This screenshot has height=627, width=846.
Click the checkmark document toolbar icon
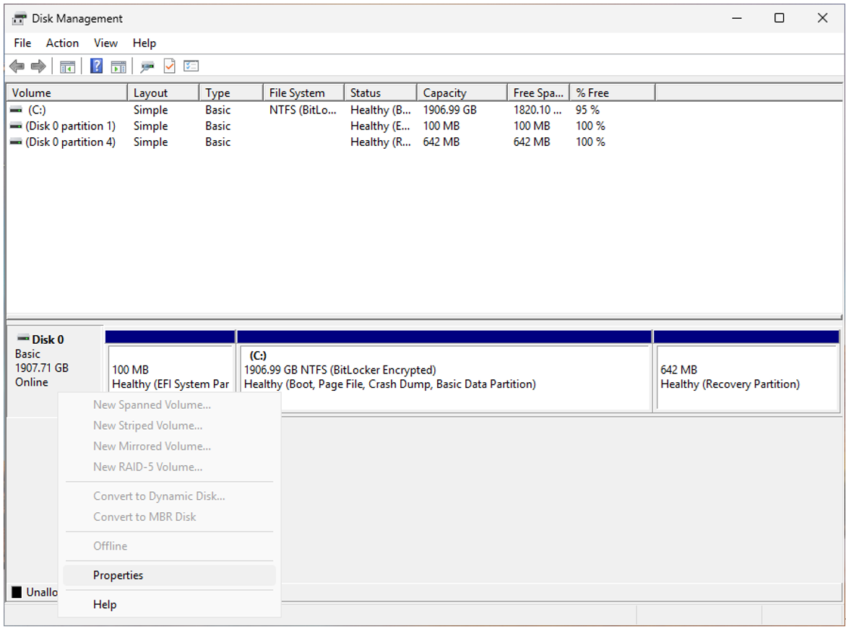pyautogui.click(x=169, y=66)
